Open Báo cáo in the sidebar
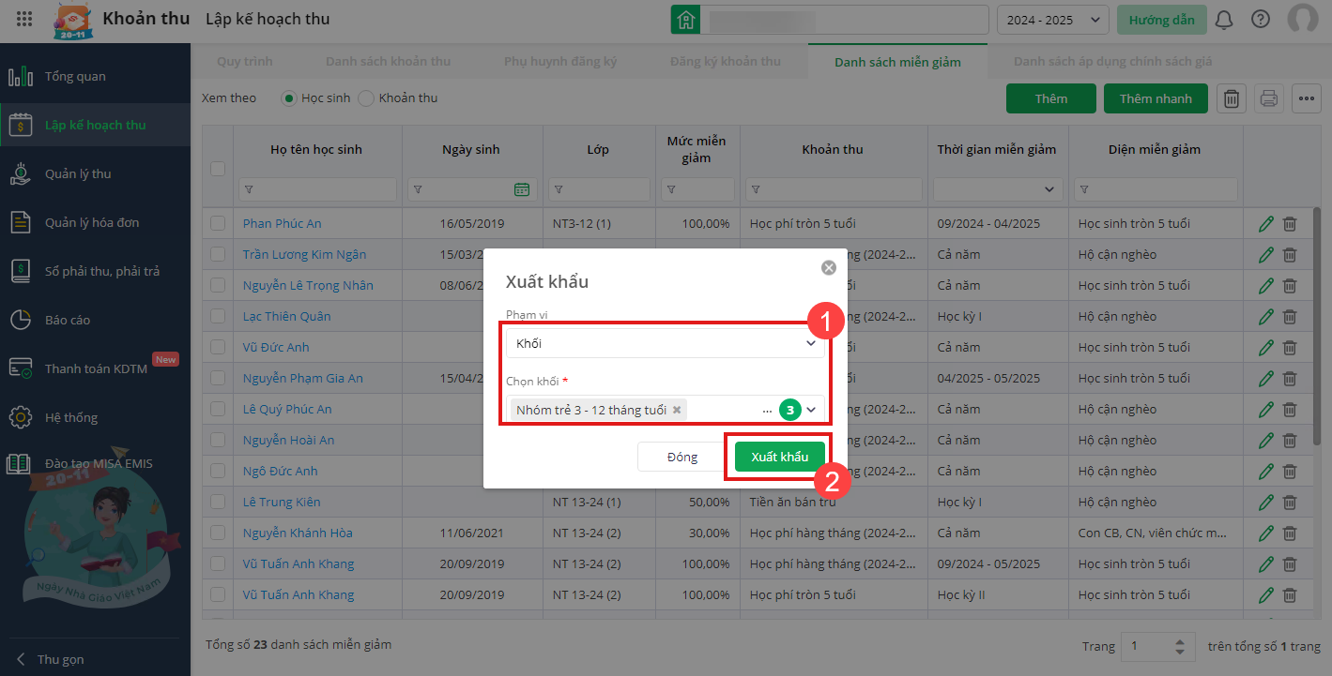 point(95,321)
